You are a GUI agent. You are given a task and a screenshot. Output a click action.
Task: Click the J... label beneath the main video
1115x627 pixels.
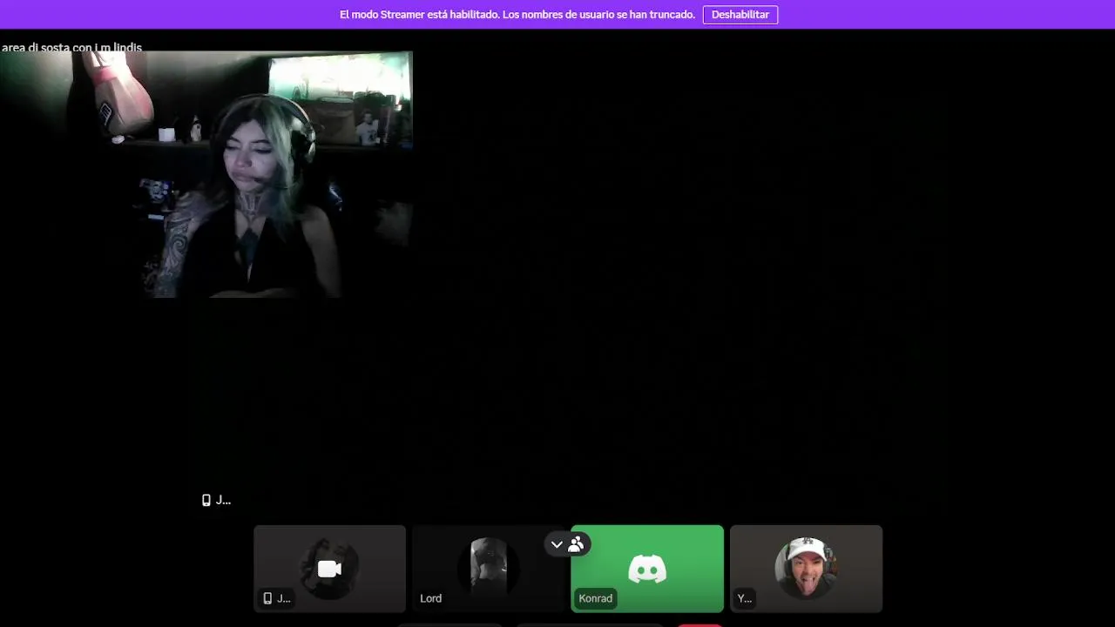[216, 500]
